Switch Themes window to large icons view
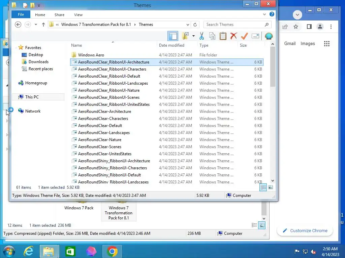 (x=271, y=187)
